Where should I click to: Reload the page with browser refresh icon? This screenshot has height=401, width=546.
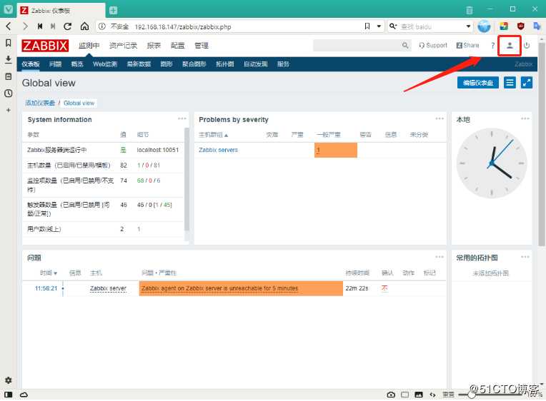click(x=68, y=26)
